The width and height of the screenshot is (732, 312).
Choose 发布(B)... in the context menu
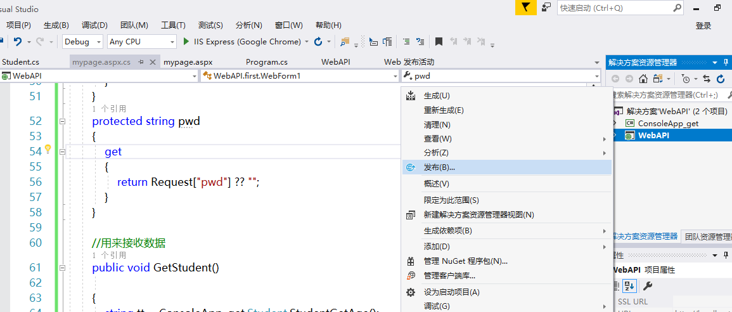click(x=507, y=167)
